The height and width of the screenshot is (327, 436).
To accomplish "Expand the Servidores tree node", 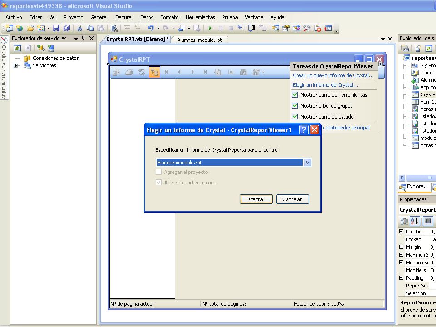I will [15, 65].
